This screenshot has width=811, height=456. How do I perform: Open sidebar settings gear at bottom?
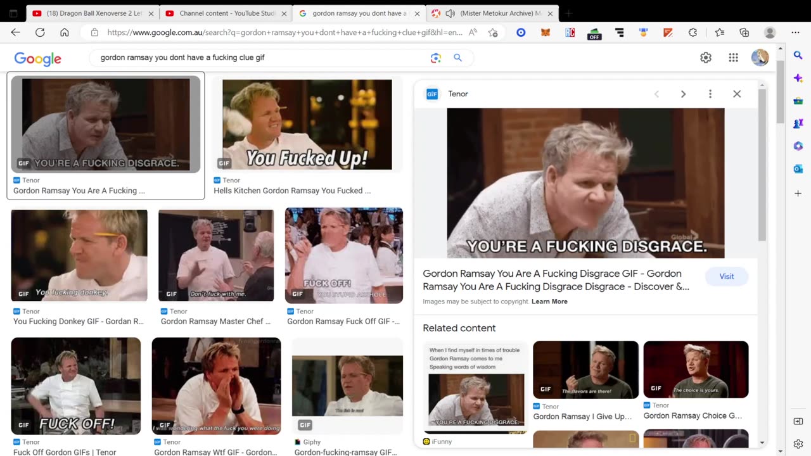coord(798,444)
